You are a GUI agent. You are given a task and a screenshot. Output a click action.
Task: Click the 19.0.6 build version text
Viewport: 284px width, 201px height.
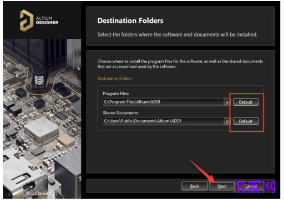[42, 193]
